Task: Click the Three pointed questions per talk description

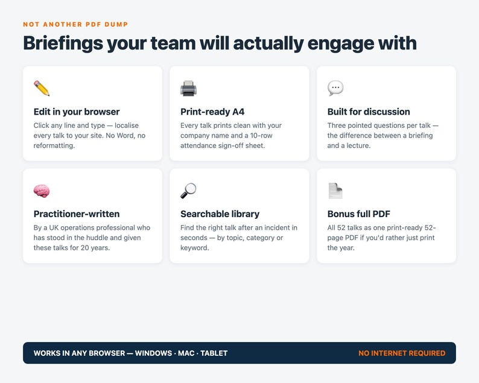Action: [382, 135]
